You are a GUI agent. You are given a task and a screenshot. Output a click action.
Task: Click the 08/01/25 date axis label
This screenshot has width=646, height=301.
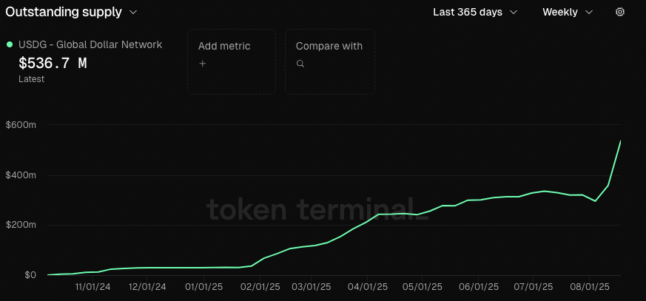coord(588,286)
